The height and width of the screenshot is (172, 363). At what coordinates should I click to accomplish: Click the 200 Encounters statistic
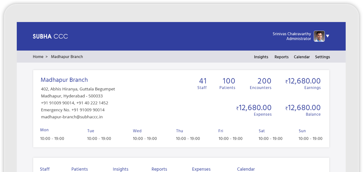coord(261,83)
